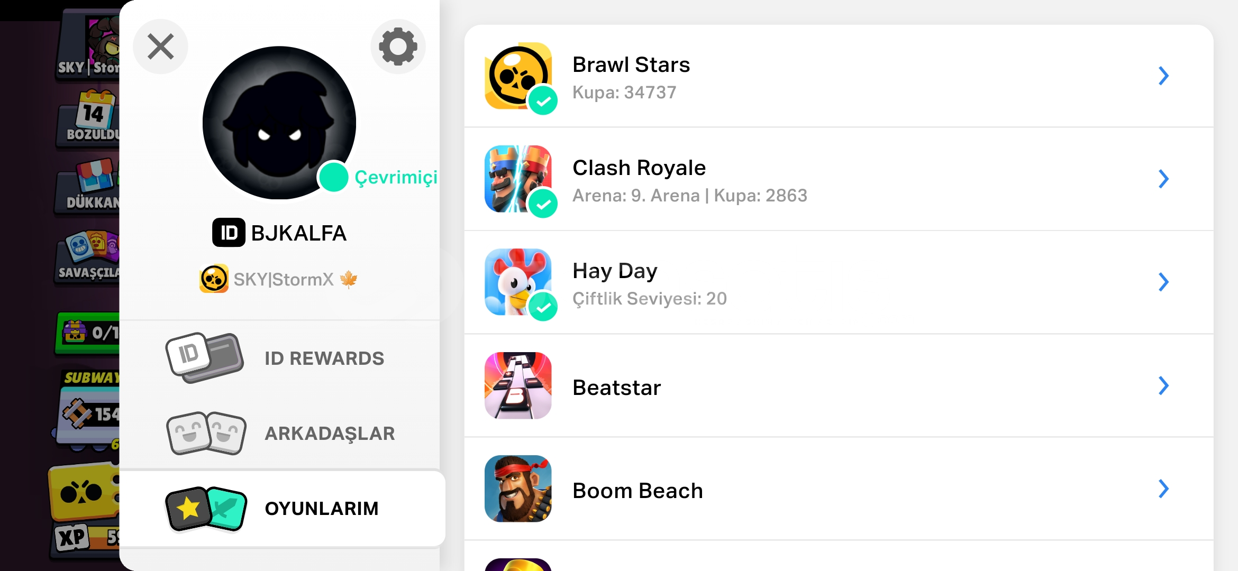This screenshot has height=571, width=1238.
Task: Click the green Çevrimiçi online status
Action: tap(378, 177)
